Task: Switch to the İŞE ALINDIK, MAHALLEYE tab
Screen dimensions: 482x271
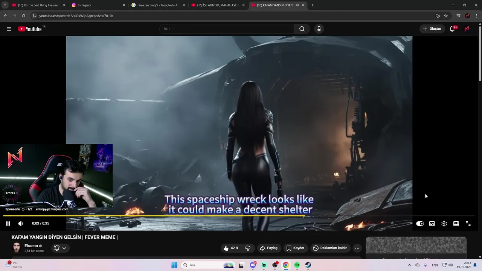Action: [218, 5]
